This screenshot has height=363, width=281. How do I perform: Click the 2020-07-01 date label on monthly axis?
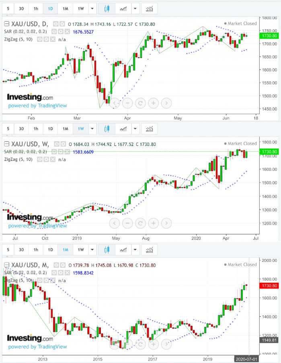pos(247,358)
